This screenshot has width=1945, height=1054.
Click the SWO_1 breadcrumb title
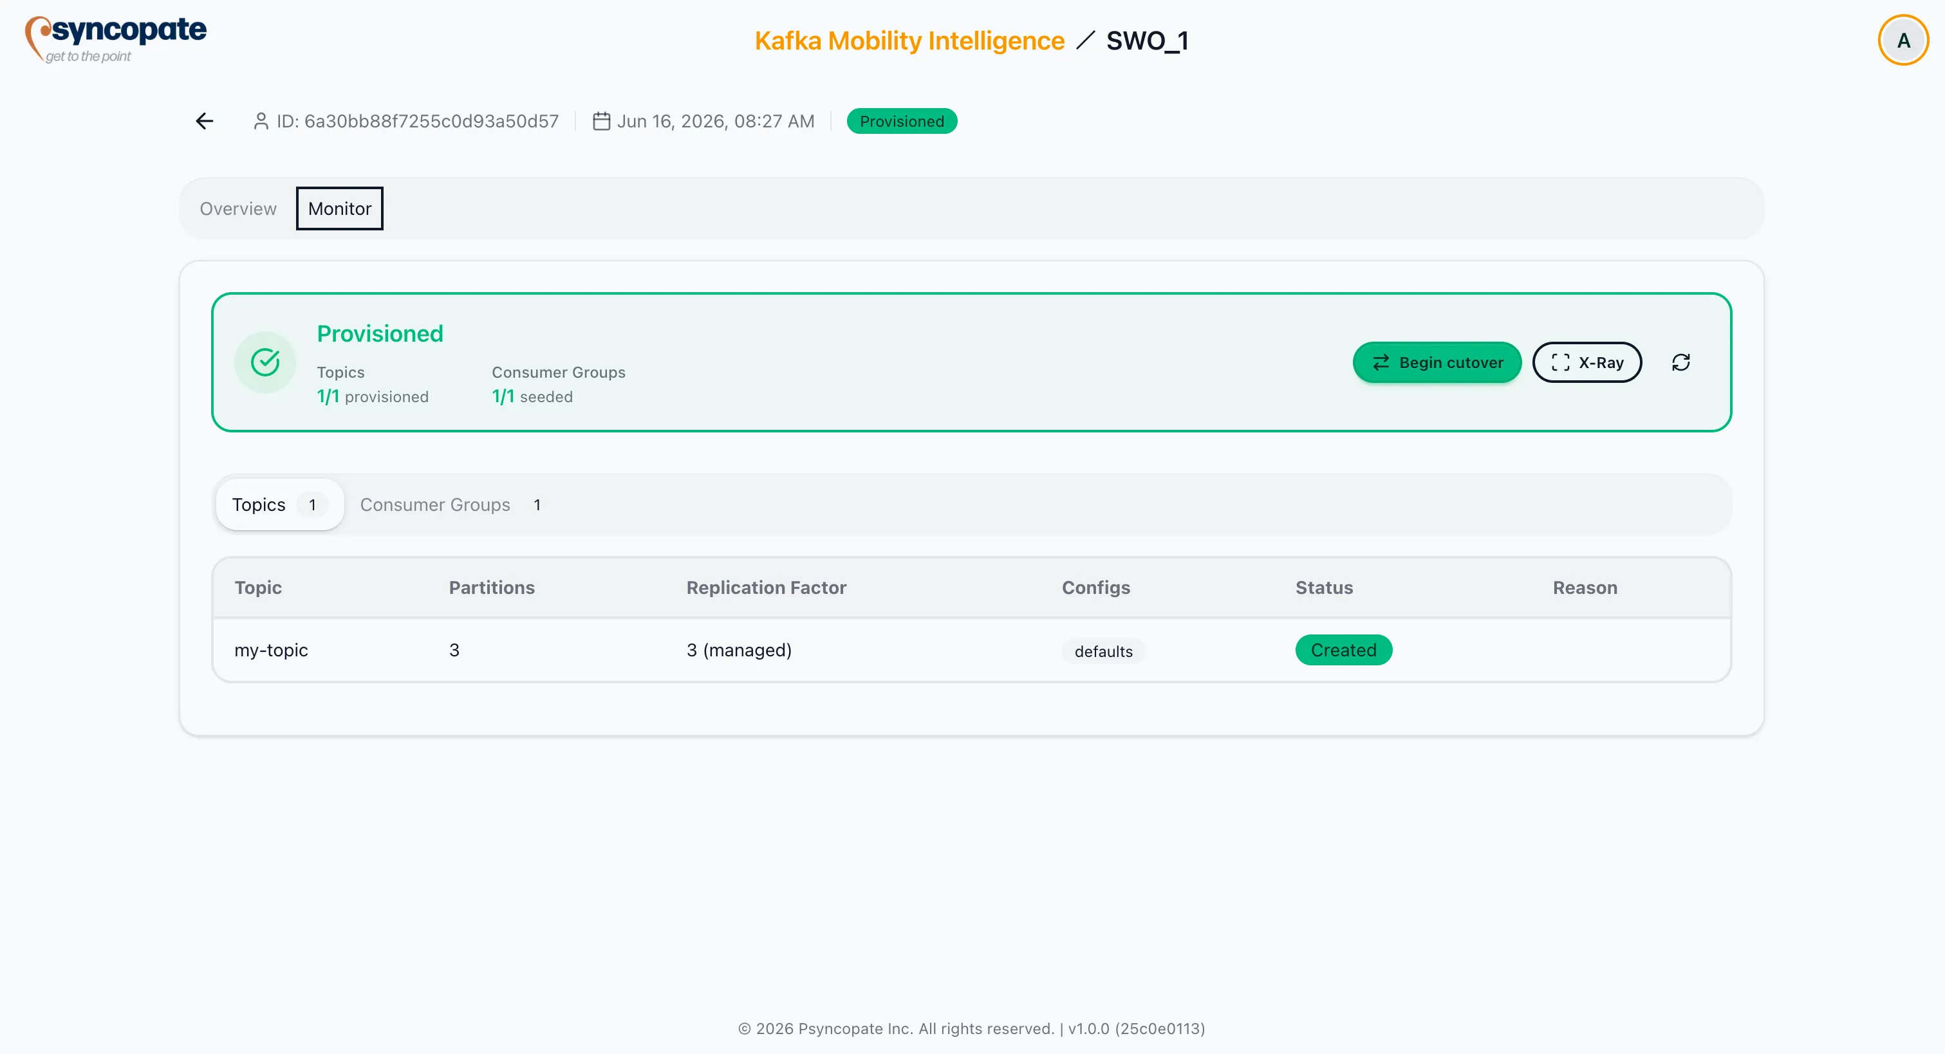1147,41
